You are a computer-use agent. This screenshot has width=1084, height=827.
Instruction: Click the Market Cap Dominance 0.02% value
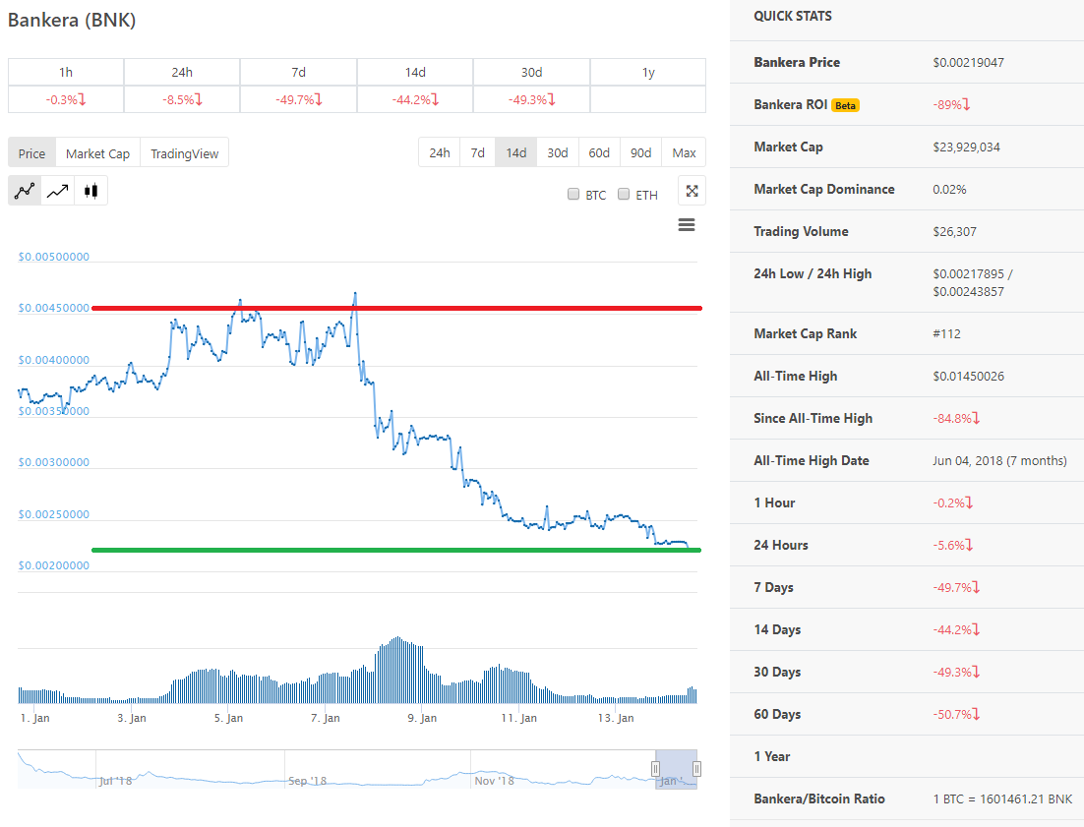pos(949,190)
